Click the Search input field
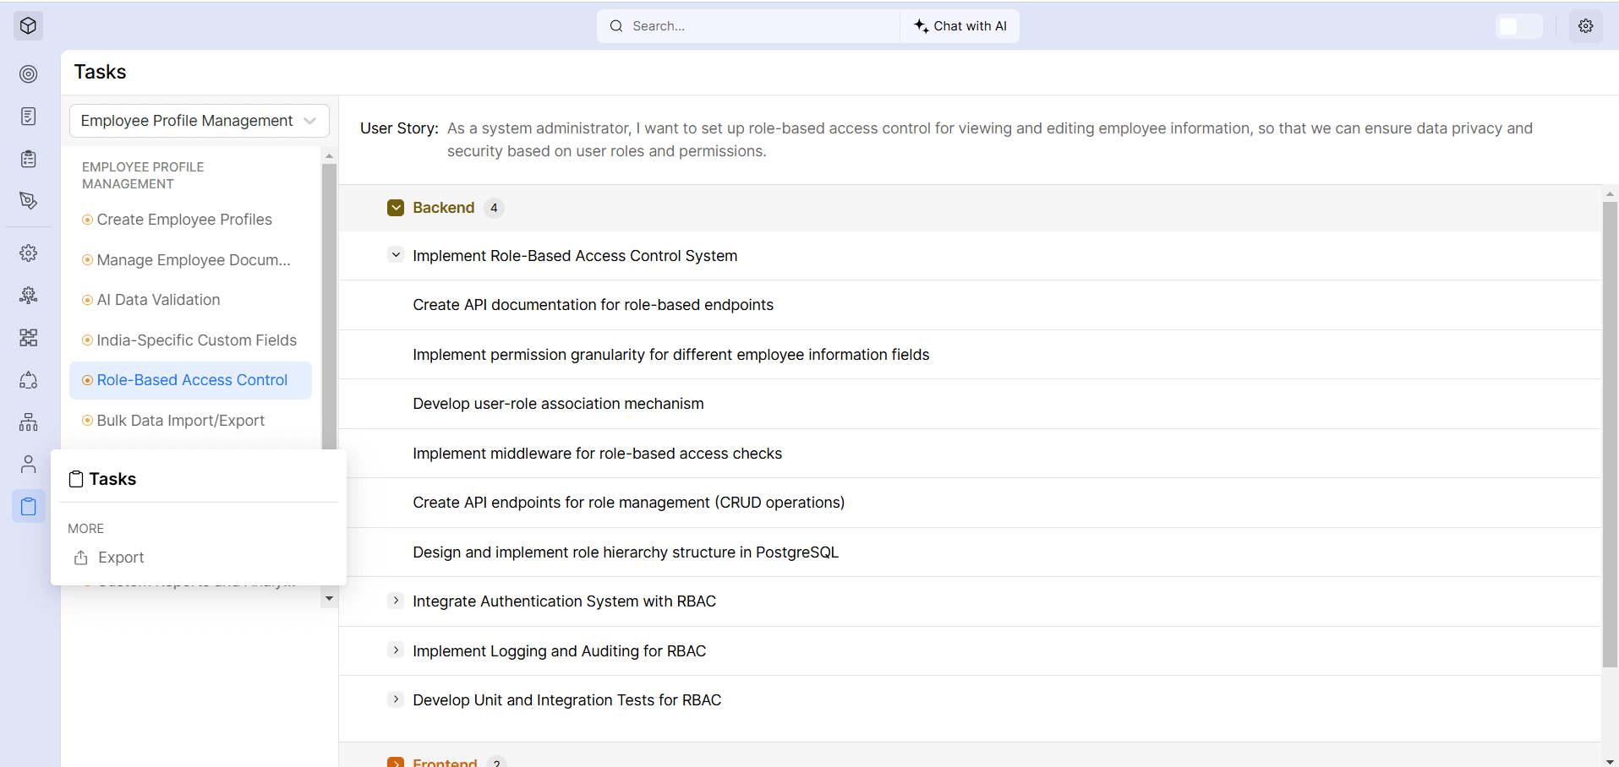 coord(748,26)
